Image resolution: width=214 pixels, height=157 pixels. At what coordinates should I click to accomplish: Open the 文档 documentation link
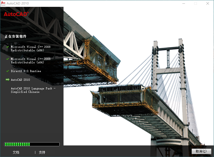(x=16, y=152)
